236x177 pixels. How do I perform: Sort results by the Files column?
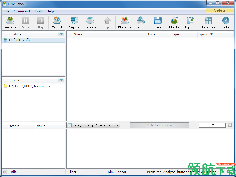159,34
